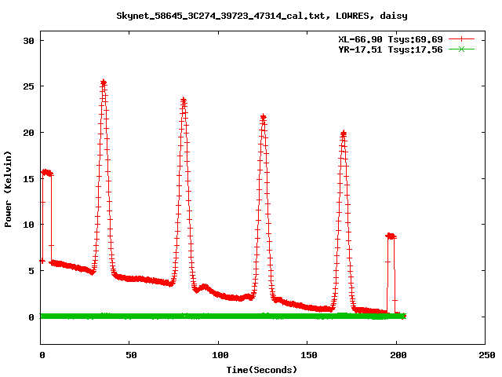Click the y-axis tick label 30
The width and height of the screenshot is (502, 377).
pos(28,41)
